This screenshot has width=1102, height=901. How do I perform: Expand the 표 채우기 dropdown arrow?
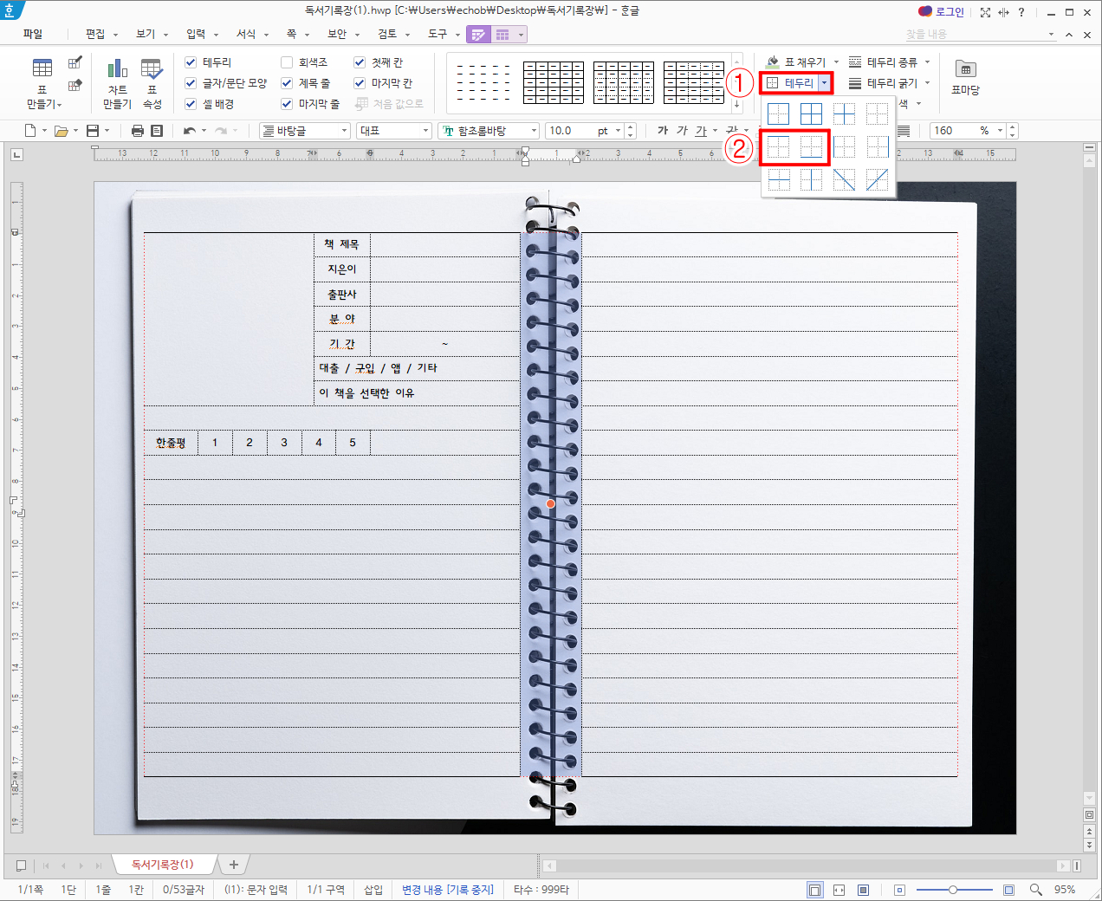tap(836, 62)
